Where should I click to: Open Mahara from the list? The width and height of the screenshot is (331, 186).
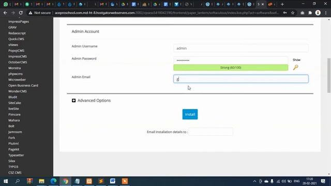point(14,120)
